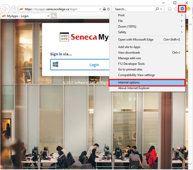This screenshot has height=170, width=193.
Task: Click the Login button
Action: [x=80, y=65]
